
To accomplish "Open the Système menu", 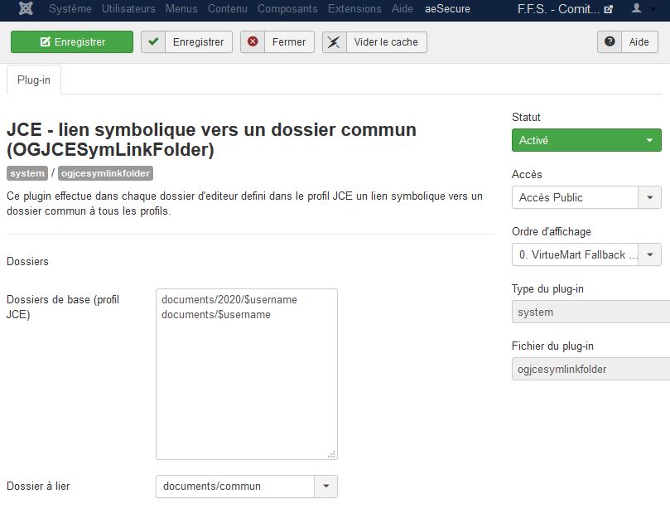I will click(70, 8).
